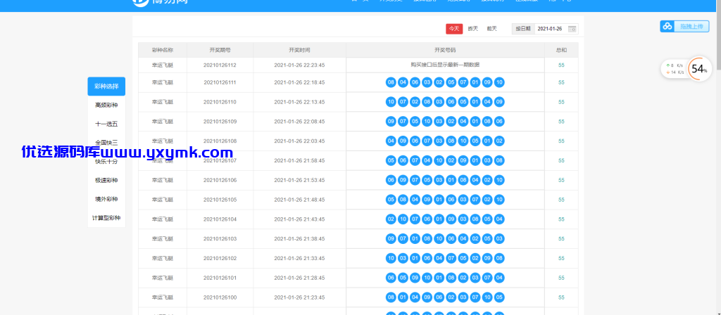Click the issue number 20210126106
This screenshot has width=721, height=315.
click(x=220, y=180)
